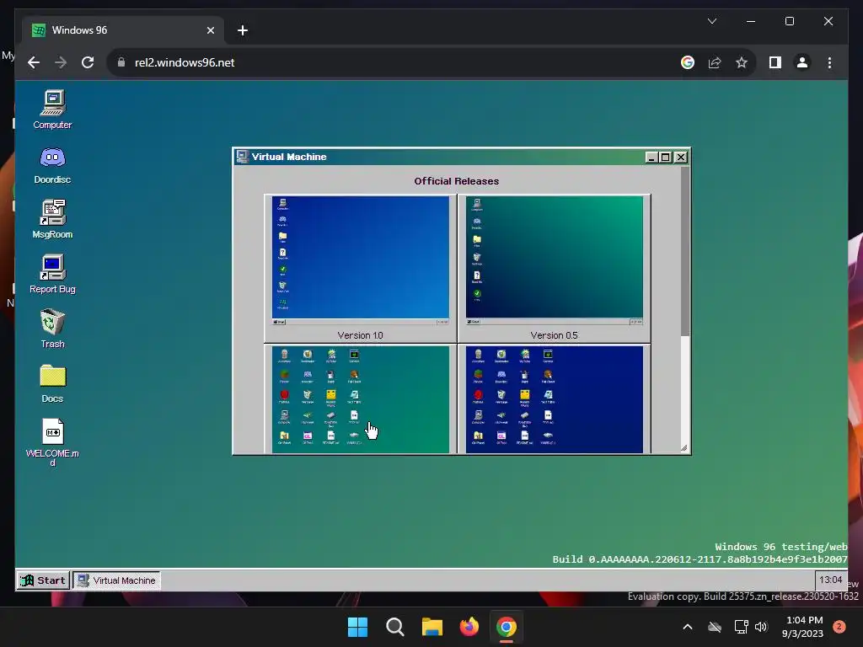Select the Virtual Machine taskbar item
The height and width of the screenshot is (647, 863).
(116, 580)
